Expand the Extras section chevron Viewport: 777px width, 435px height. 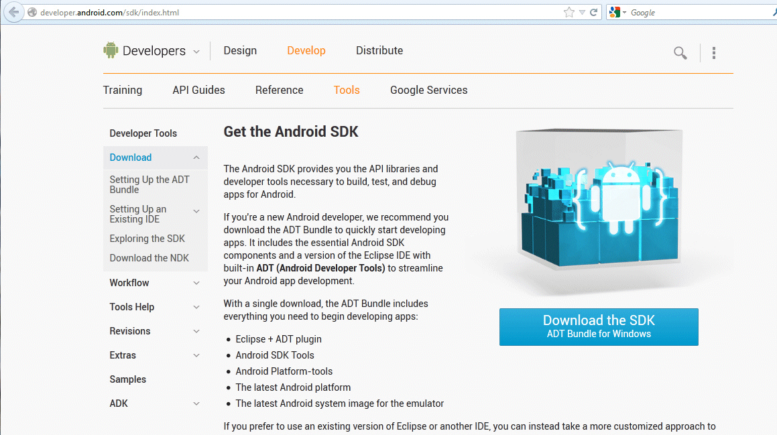[196, 355]
